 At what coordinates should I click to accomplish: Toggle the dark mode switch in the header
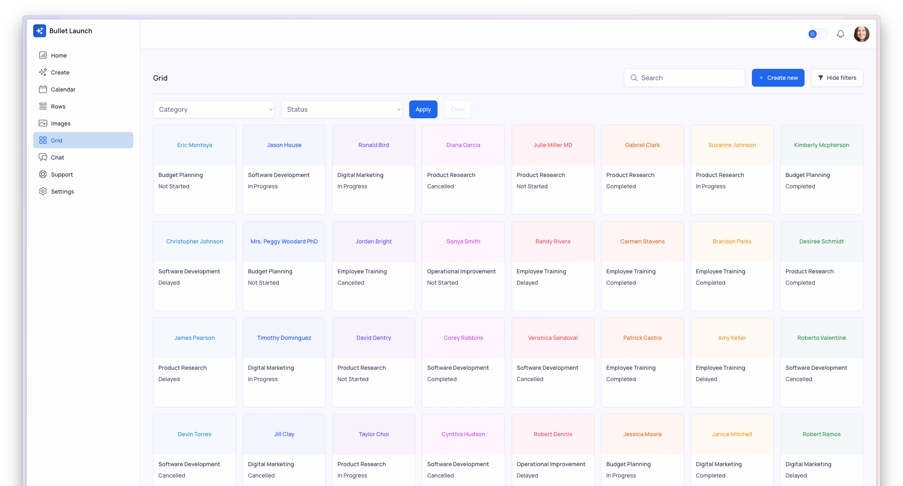[817, 34]
